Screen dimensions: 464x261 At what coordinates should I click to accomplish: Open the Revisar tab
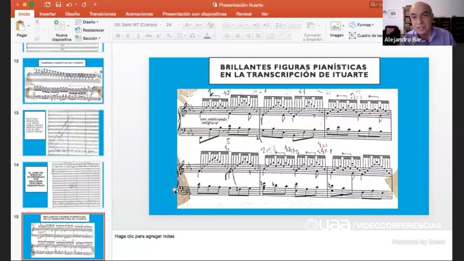[x=244, y=14]
